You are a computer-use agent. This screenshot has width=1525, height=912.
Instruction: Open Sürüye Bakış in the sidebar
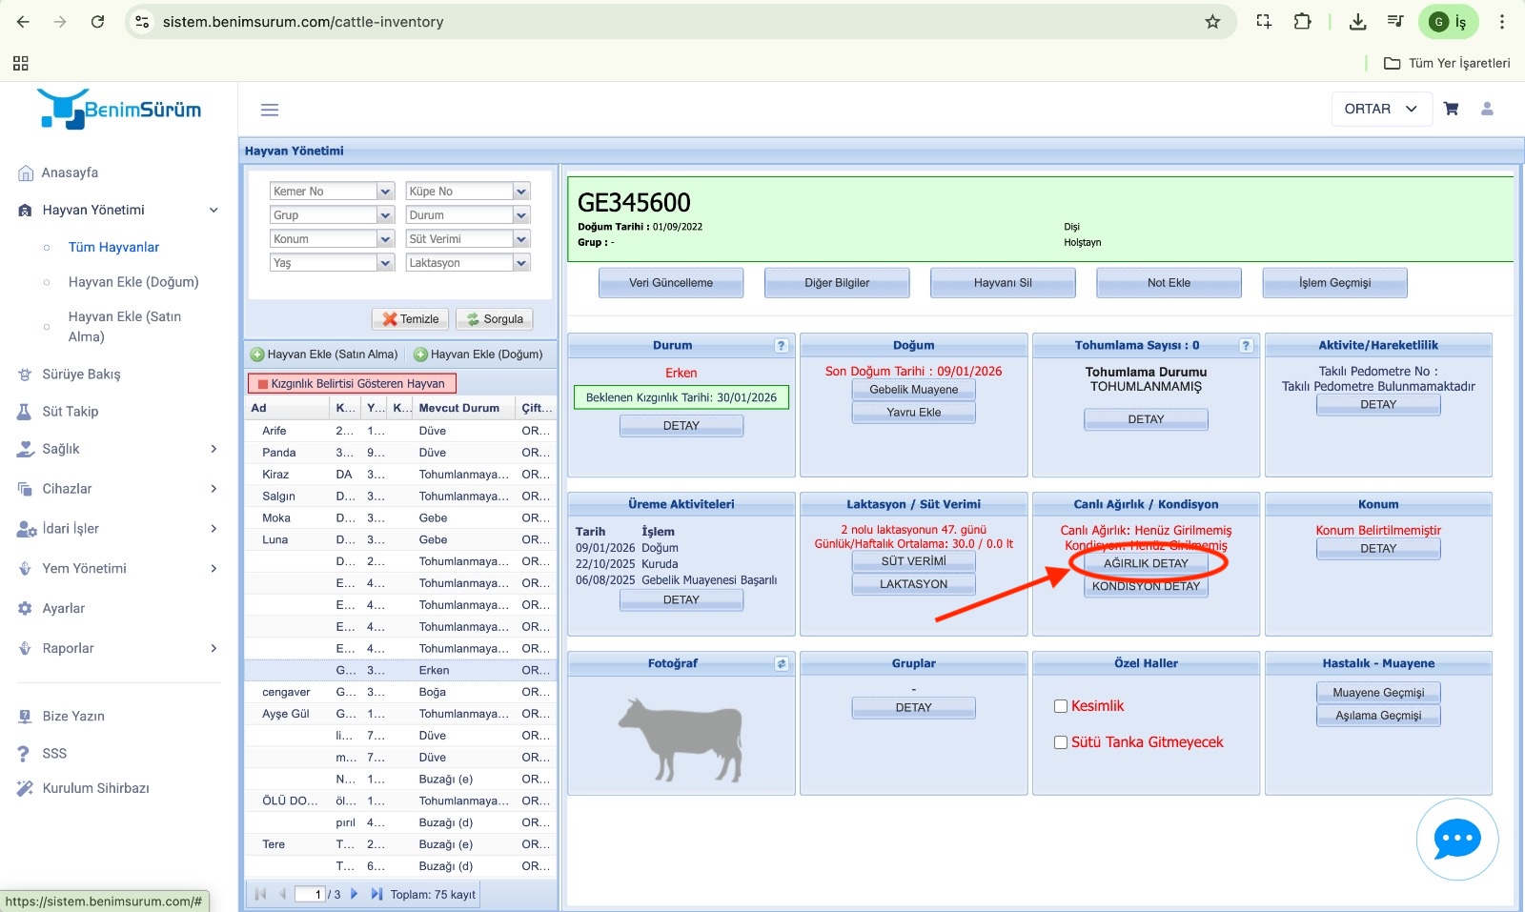click(81, 375)
